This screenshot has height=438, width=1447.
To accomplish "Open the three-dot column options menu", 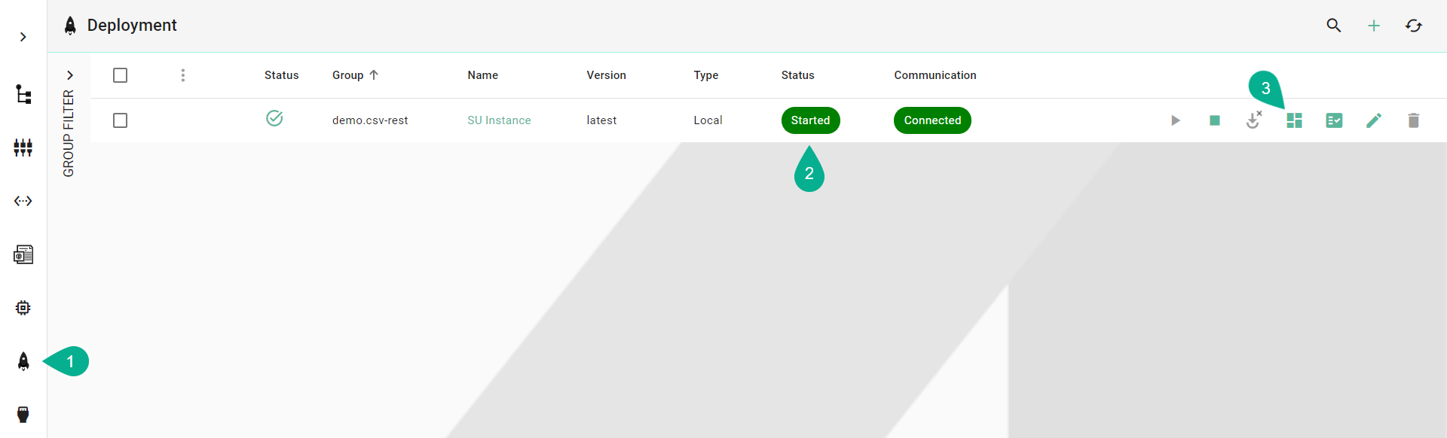I will 182,75.
